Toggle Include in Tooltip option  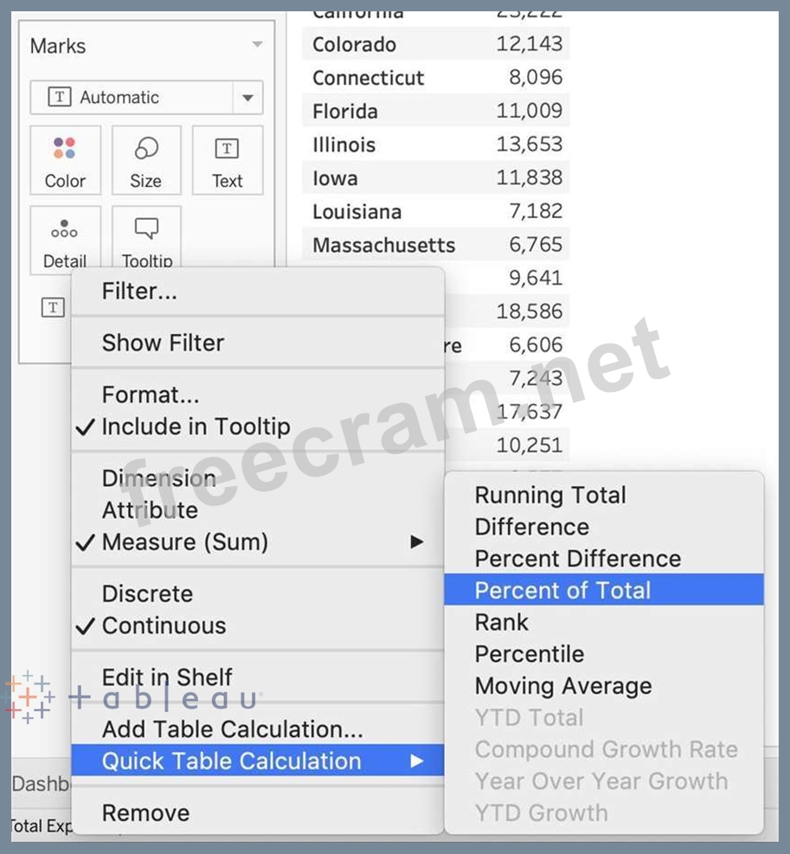click(x=196, y=427)
